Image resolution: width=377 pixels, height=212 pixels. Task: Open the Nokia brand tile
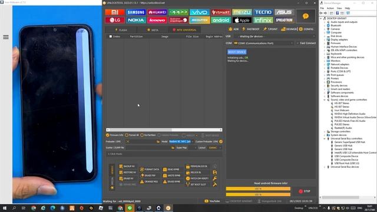pos(136,20)
